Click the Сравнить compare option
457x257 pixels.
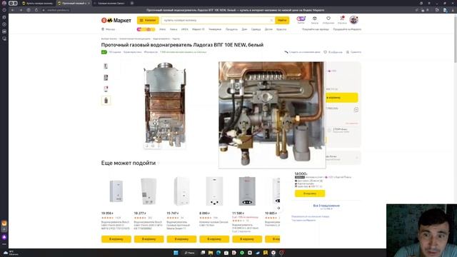[353, 52]
